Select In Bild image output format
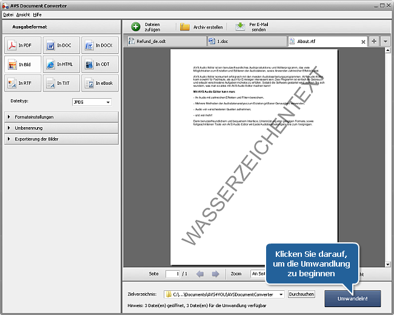This screenshot has height=315, width=394. [22, 64]
